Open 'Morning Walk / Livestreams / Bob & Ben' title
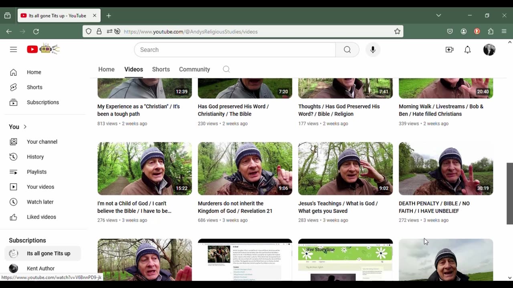 pos(441,110)
